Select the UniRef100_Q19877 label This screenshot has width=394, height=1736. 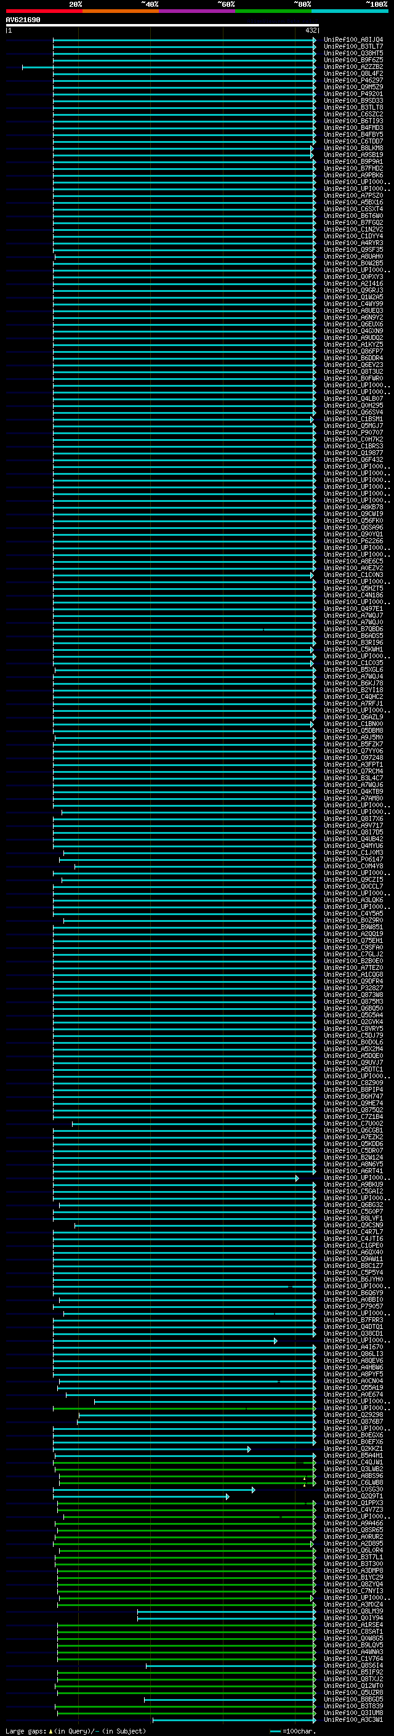pyautogui.click(x=353, y=453)
